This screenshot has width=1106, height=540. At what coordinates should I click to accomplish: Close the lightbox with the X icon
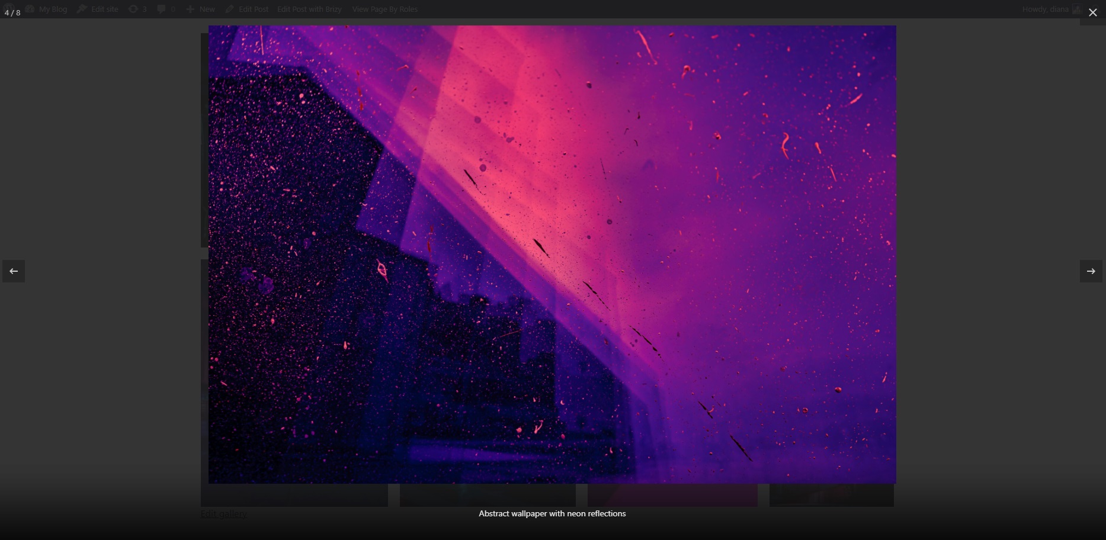[1093, 12]
